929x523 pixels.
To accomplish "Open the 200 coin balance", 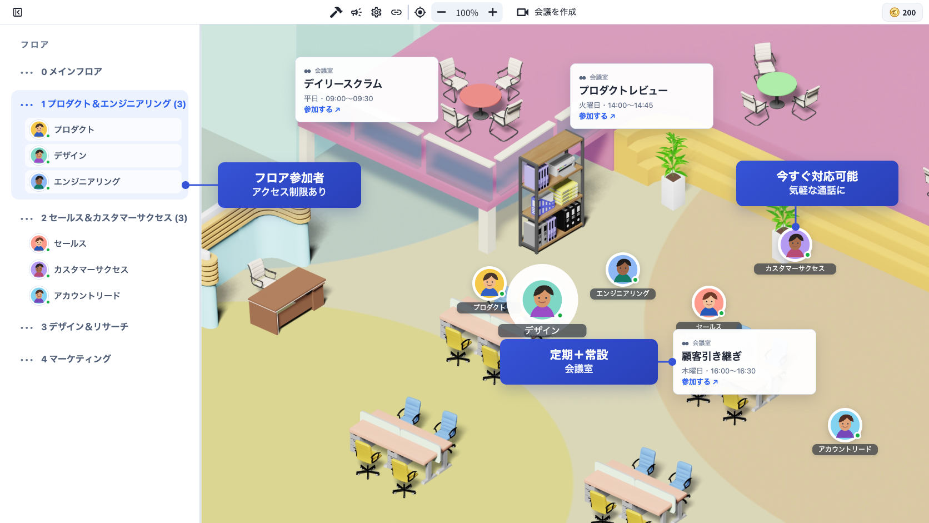I will tap(902, 12).
